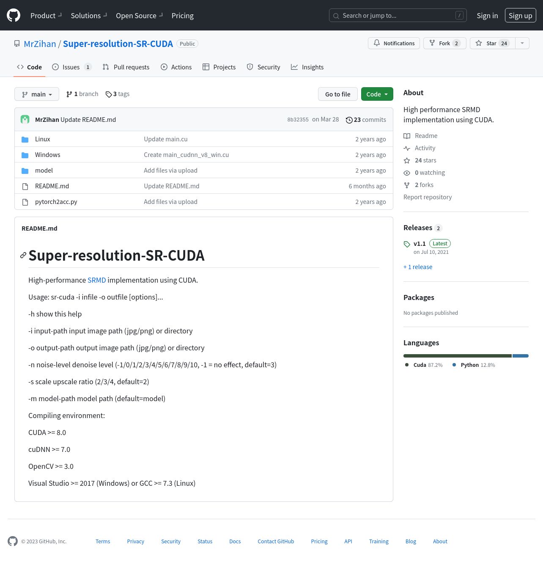Click the Go to file button
543x567 pixels.
coord(338,94)
